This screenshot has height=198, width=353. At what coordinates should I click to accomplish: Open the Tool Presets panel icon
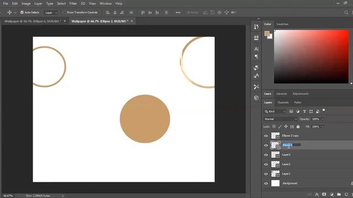pos(256,87)
